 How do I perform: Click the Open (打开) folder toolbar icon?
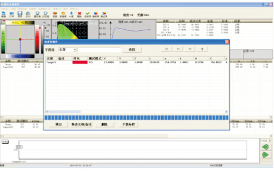[12, 14]
